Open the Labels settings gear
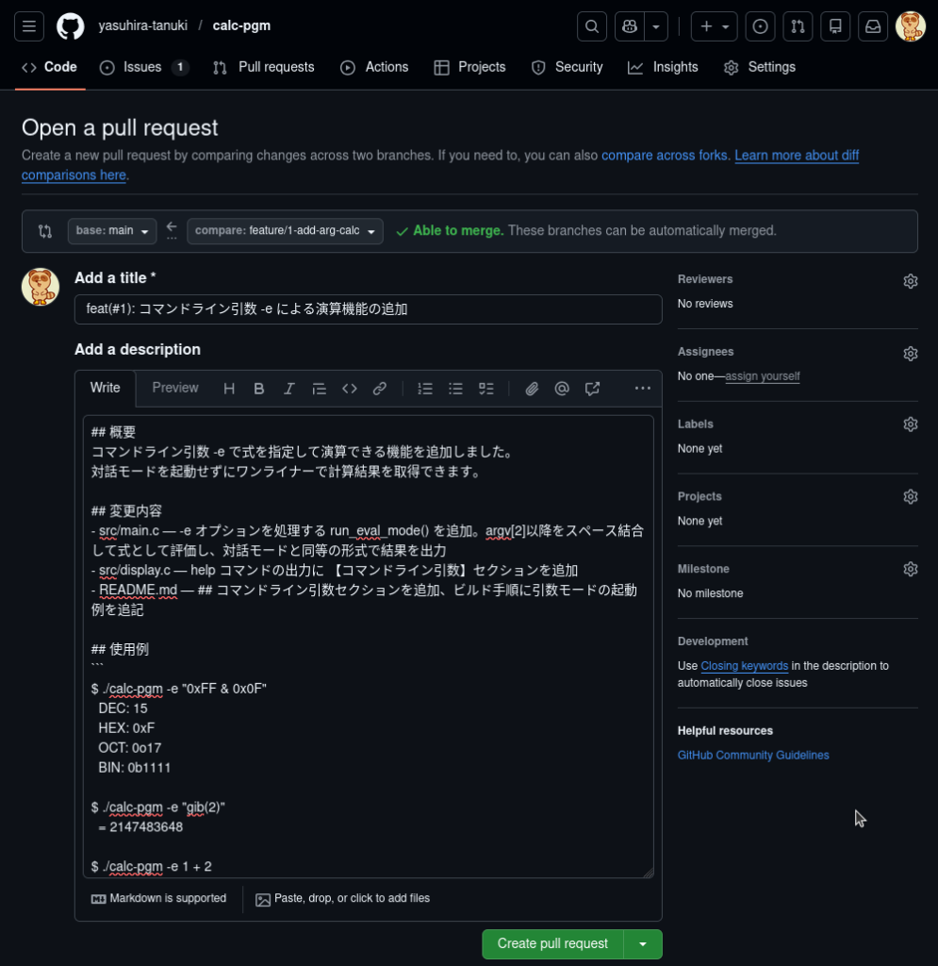938x966 pixels. click(910, 425)
